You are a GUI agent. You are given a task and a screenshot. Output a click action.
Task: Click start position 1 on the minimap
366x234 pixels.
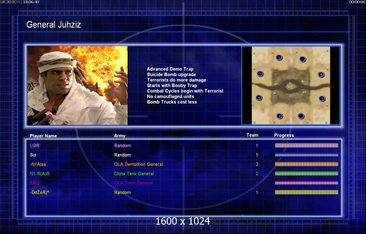(261, 74)
